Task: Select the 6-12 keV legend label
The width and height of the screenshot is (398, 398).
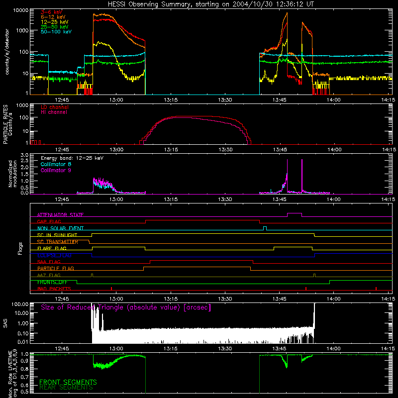Action: [x=53, y=17]
